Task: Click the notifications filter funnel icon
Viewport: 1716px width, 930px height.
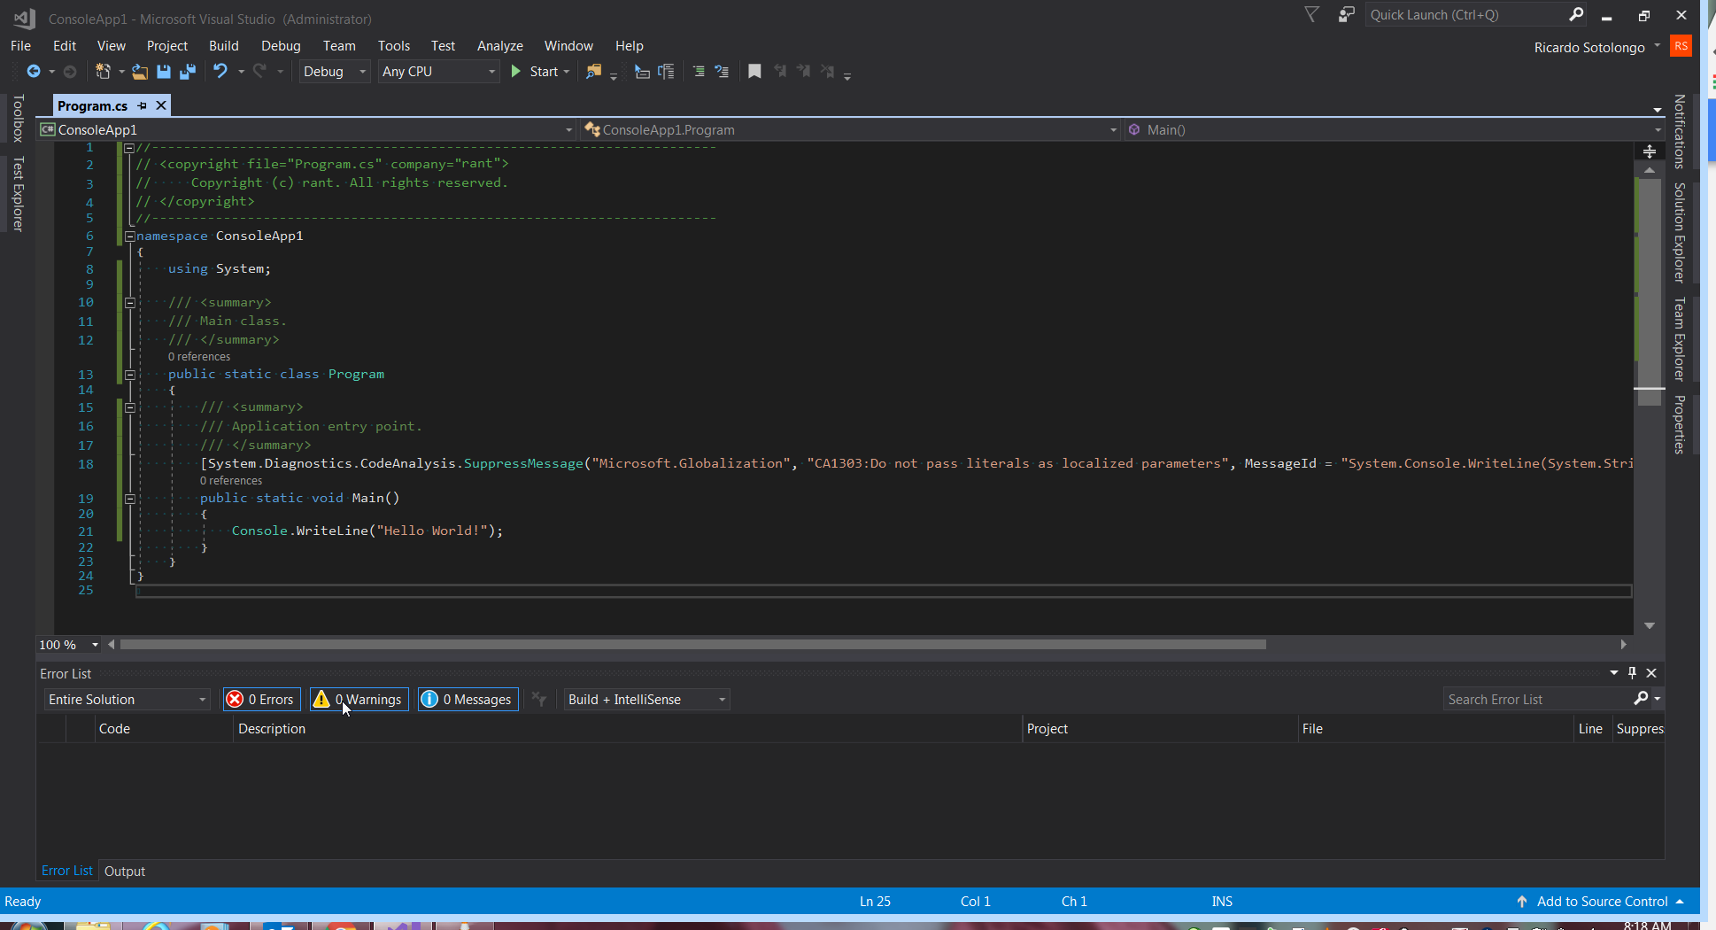Action: click(x=1312, y=14)
